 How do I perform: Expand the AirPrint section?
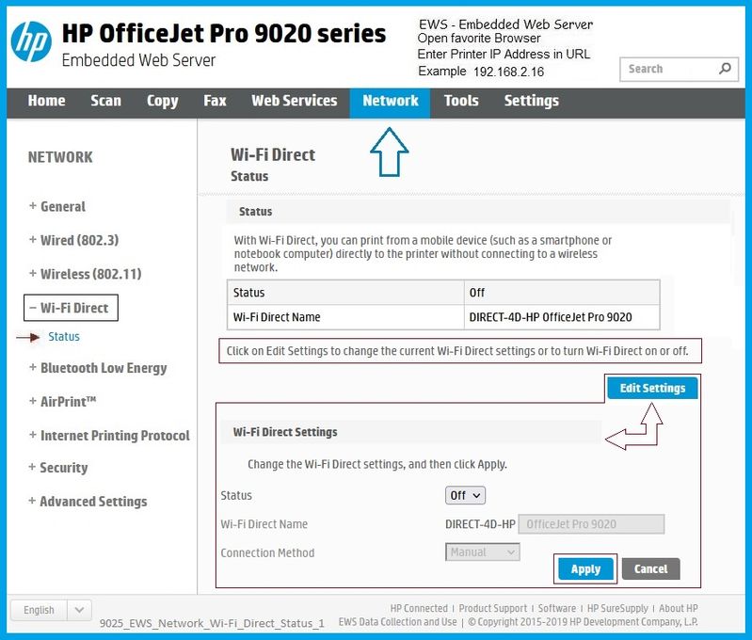pyautogui.click(x=63, y=401)
